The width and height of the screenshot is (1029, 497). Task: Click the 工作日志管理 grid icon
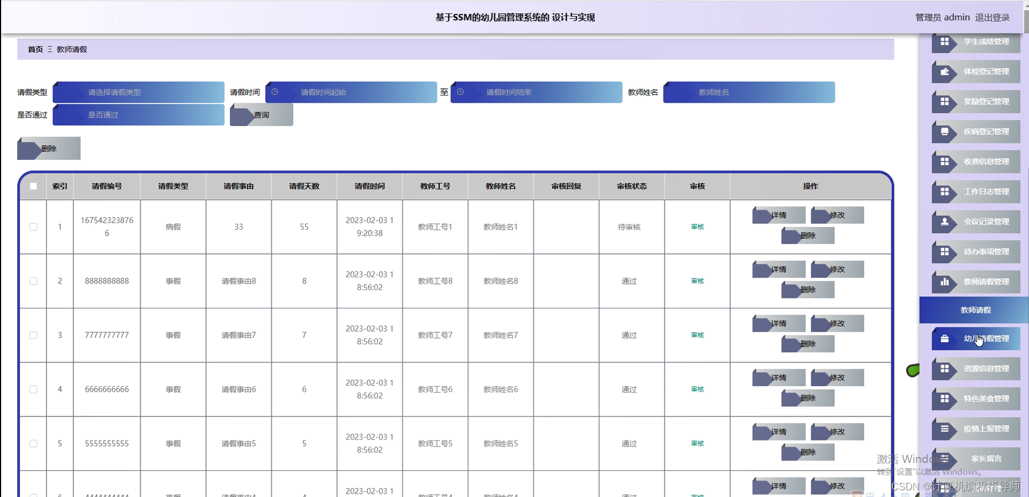coord(944,191)
